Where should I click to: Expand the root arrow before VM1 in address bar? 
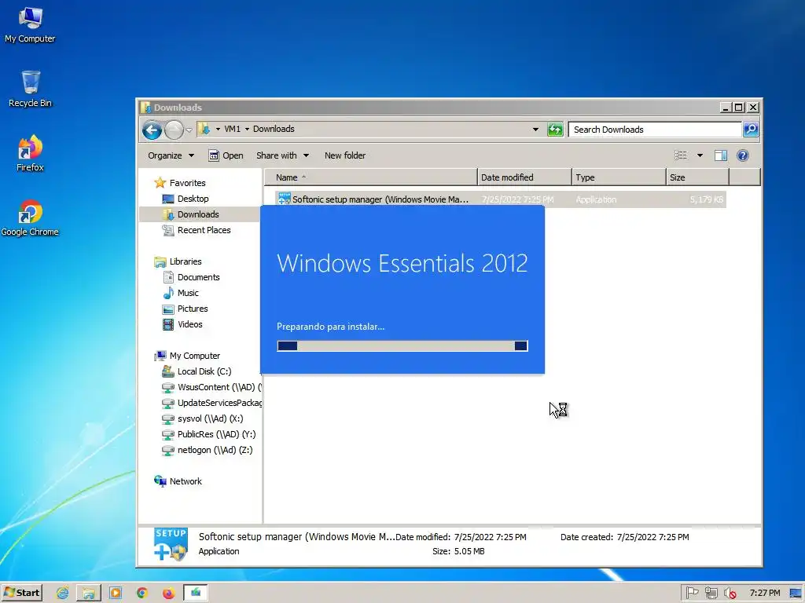tap(218, 130)
